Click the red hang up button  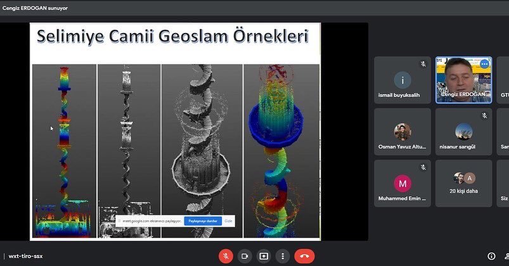(304, 256)
